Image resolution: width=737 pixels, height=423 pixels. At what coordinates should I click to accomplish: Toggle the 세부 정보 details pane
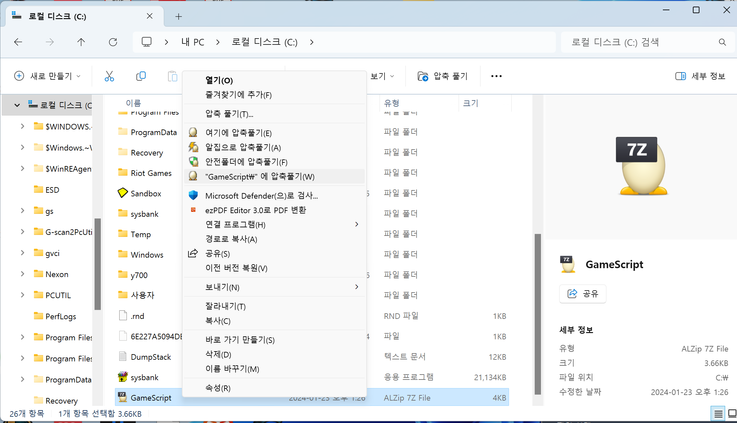[x=700, y=76]
